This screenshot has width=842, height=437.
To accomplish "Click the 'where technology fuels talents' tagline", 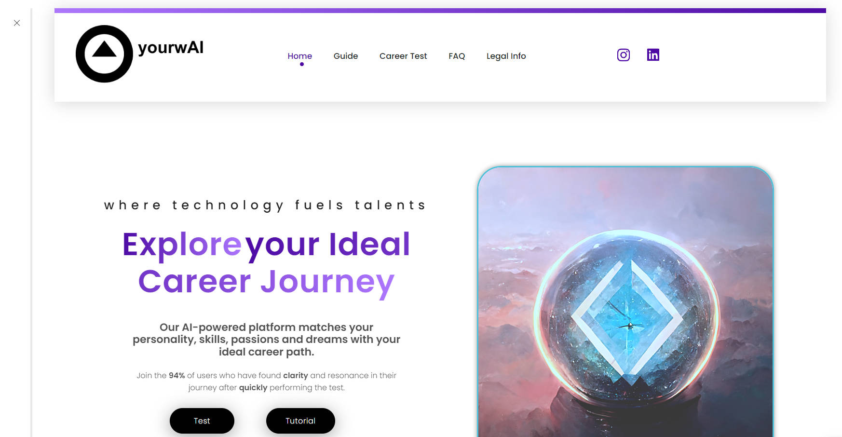I will click(265, 205).
